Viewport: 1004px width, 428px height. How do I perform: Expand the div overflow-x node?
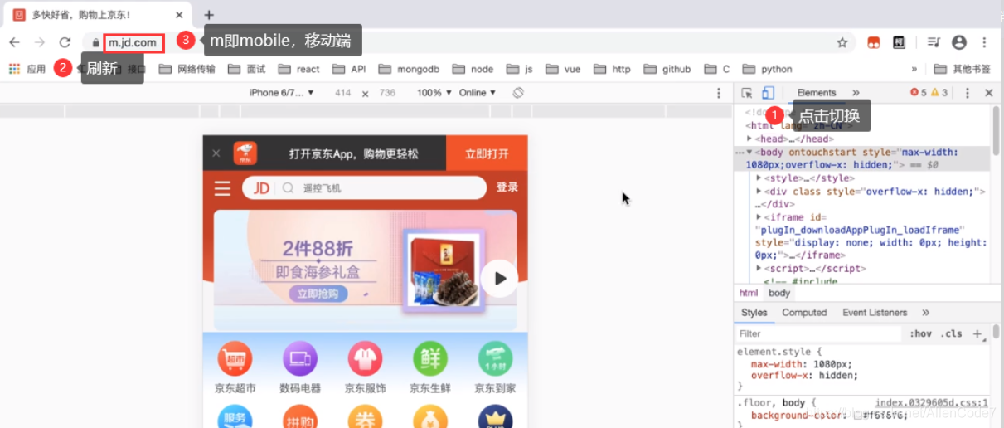pyautogui.click(x=759, y=192)
